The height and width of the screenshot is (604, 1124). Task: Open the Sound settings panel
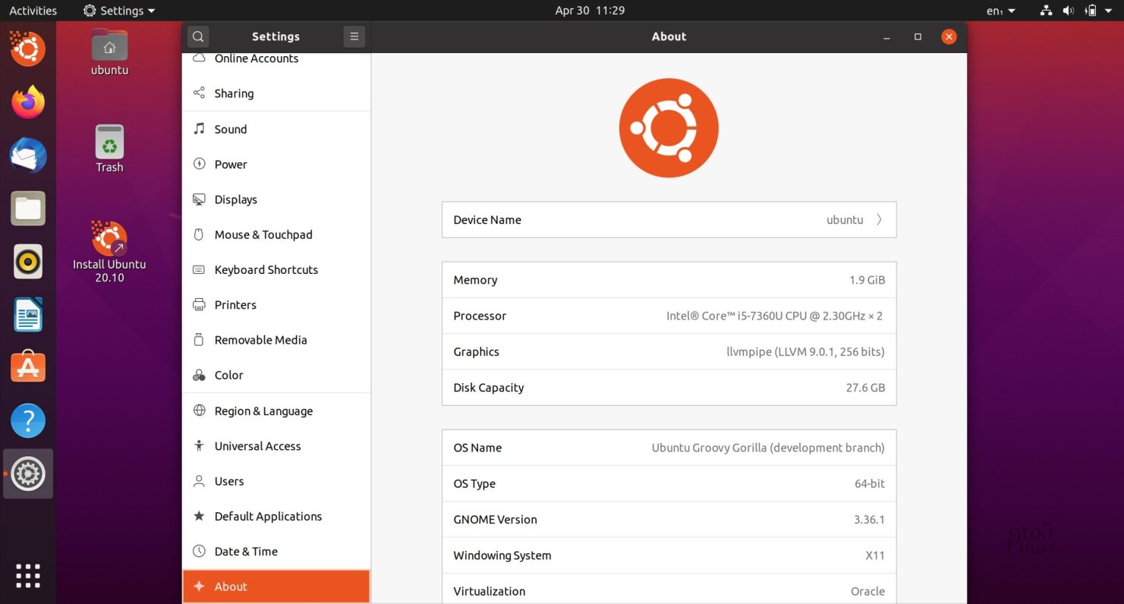coord(276,129)
